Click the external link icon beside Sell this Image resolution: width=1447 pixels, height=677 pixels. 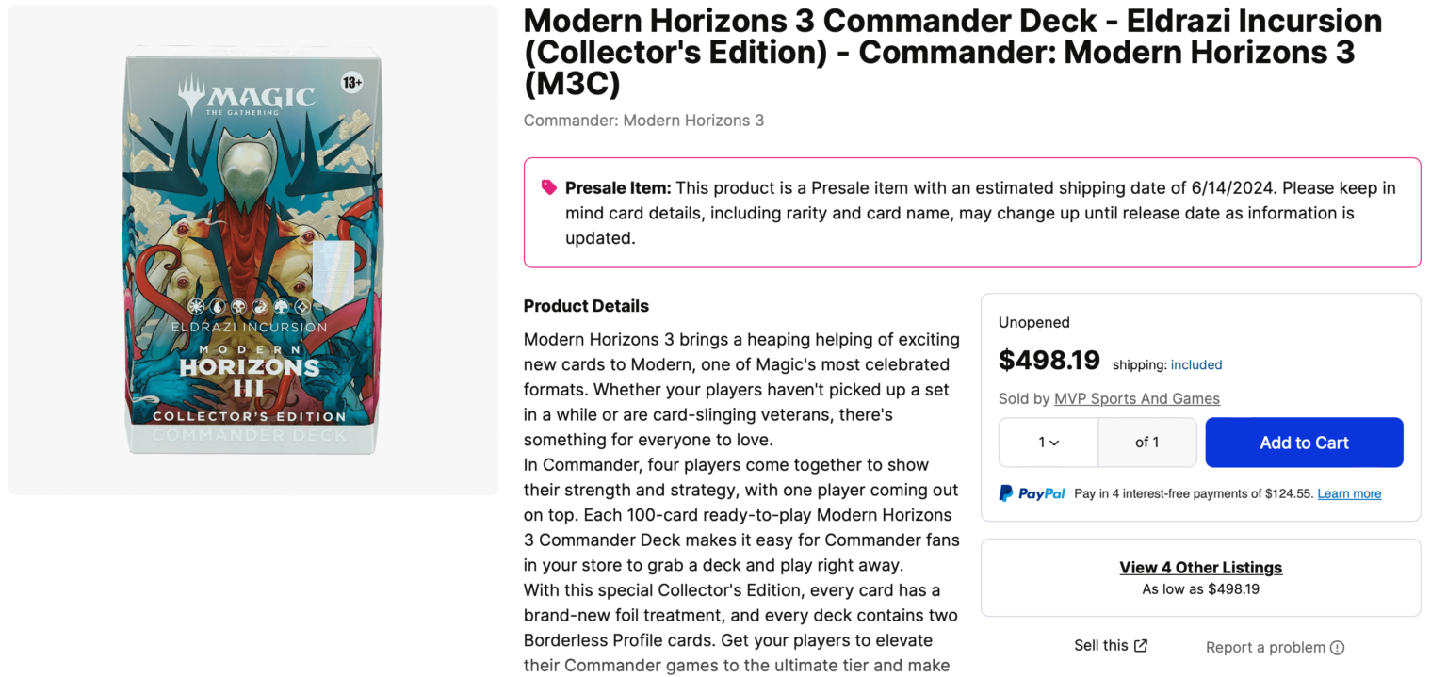(1141, 646)
